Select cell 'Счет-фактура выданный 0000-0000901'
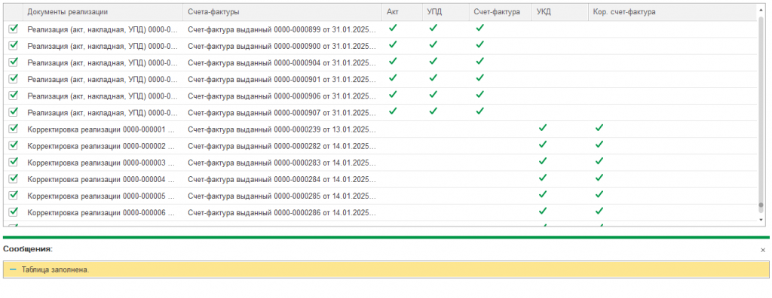The width and height of the screenshot is (772, 298). pyautogui.click(x=282, y=79)
